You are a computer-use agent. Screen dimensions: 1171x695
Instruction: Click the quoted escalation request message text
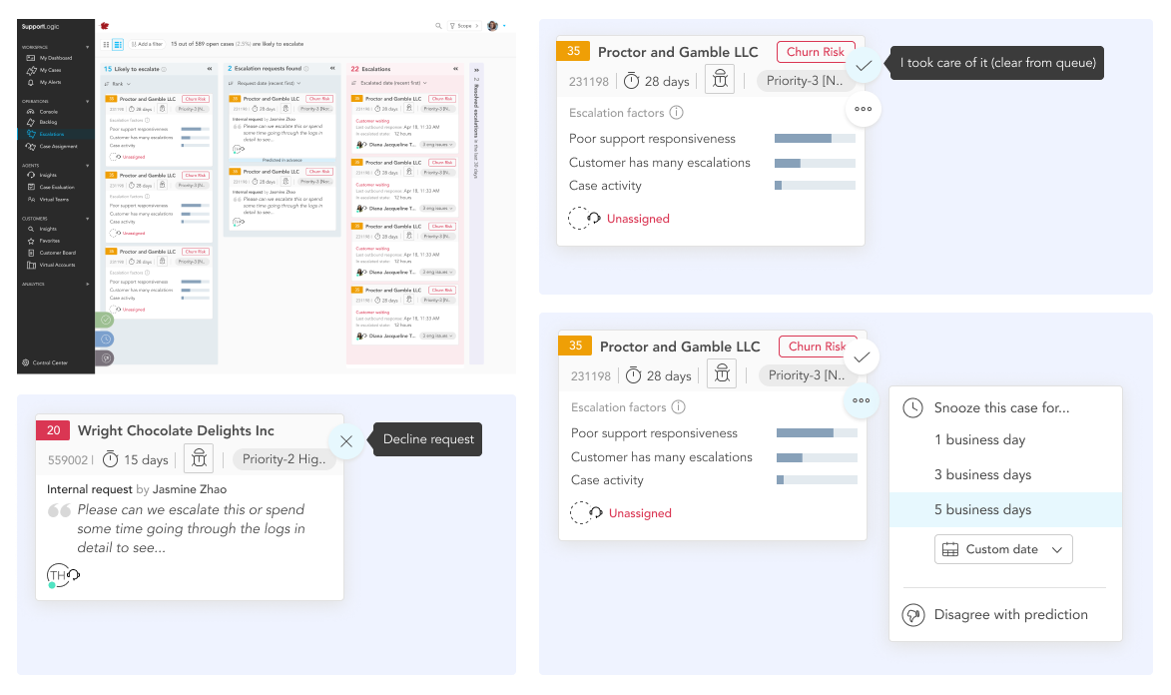pos(191,528)
